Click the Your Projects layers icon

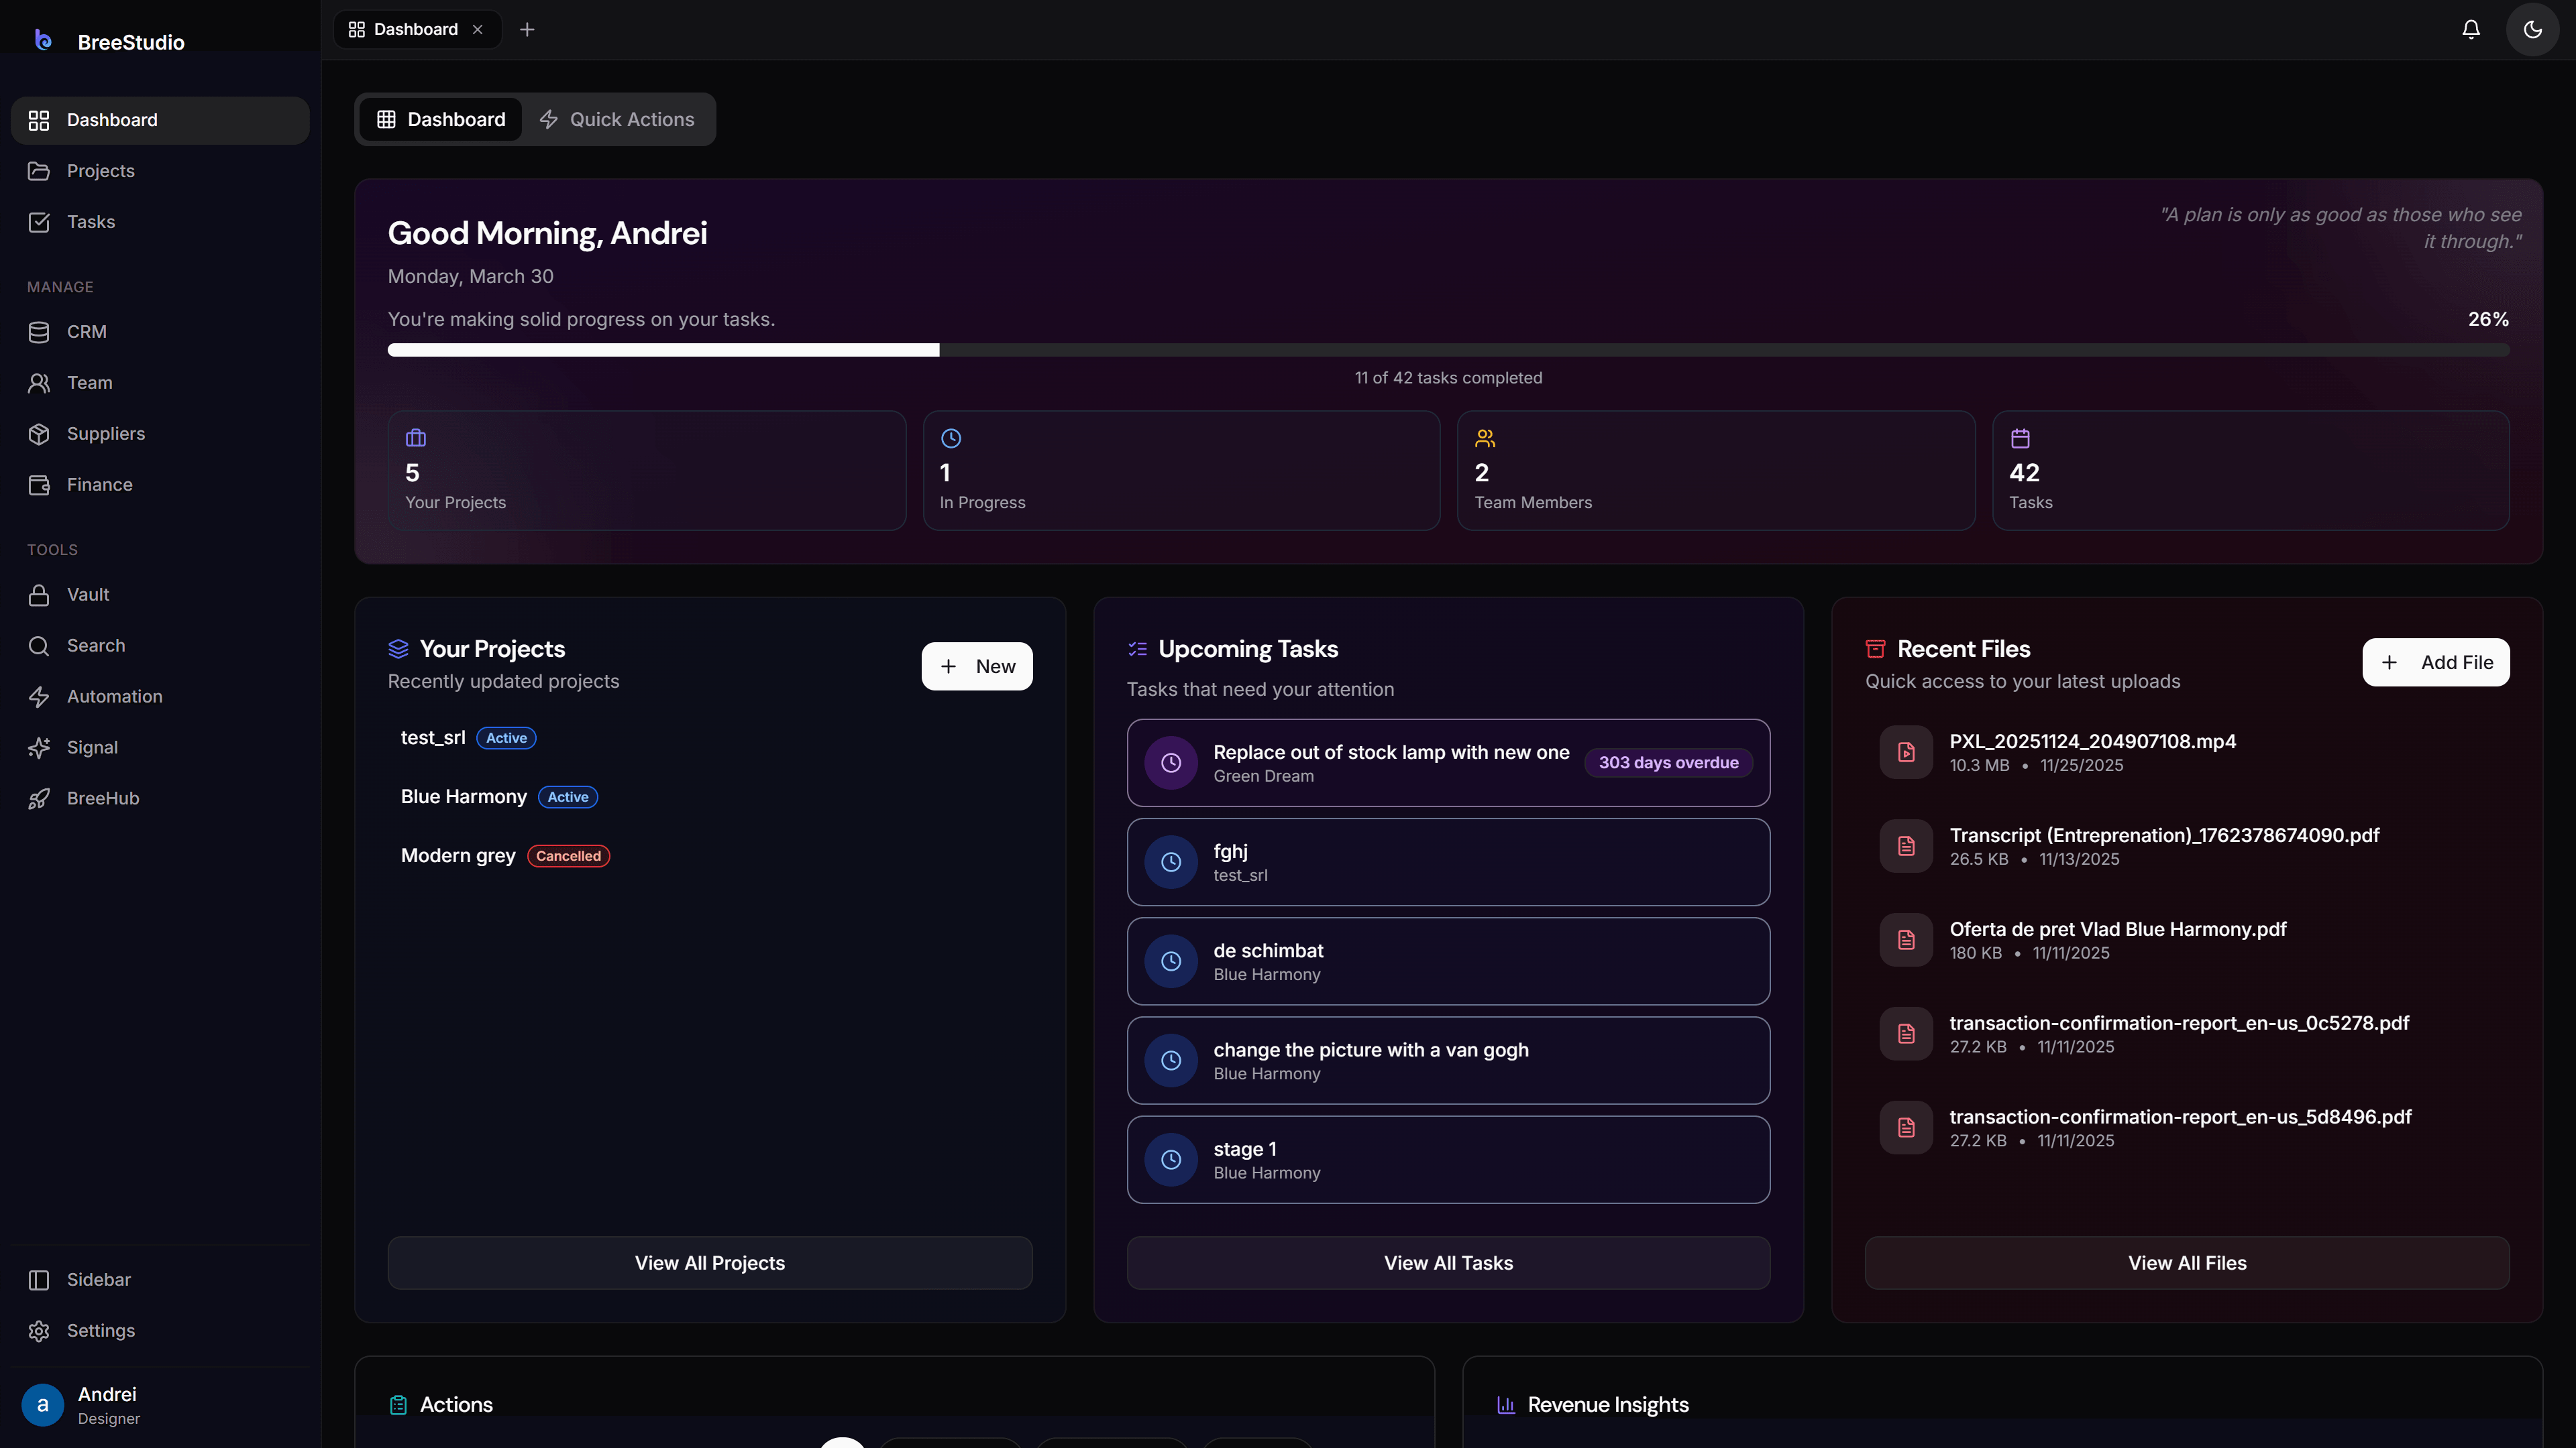tap(398, 650)
